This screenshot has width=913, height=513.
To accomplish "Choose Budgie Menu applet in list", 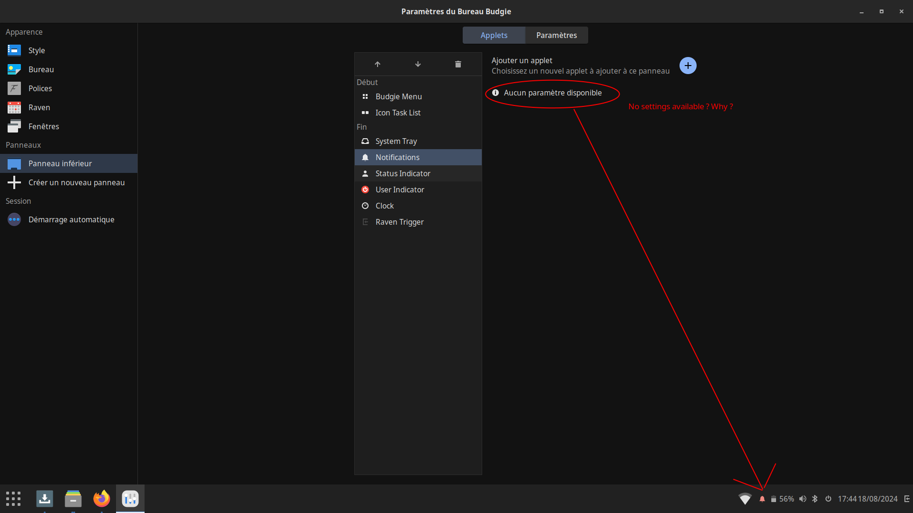I will [x=398, y=96].
